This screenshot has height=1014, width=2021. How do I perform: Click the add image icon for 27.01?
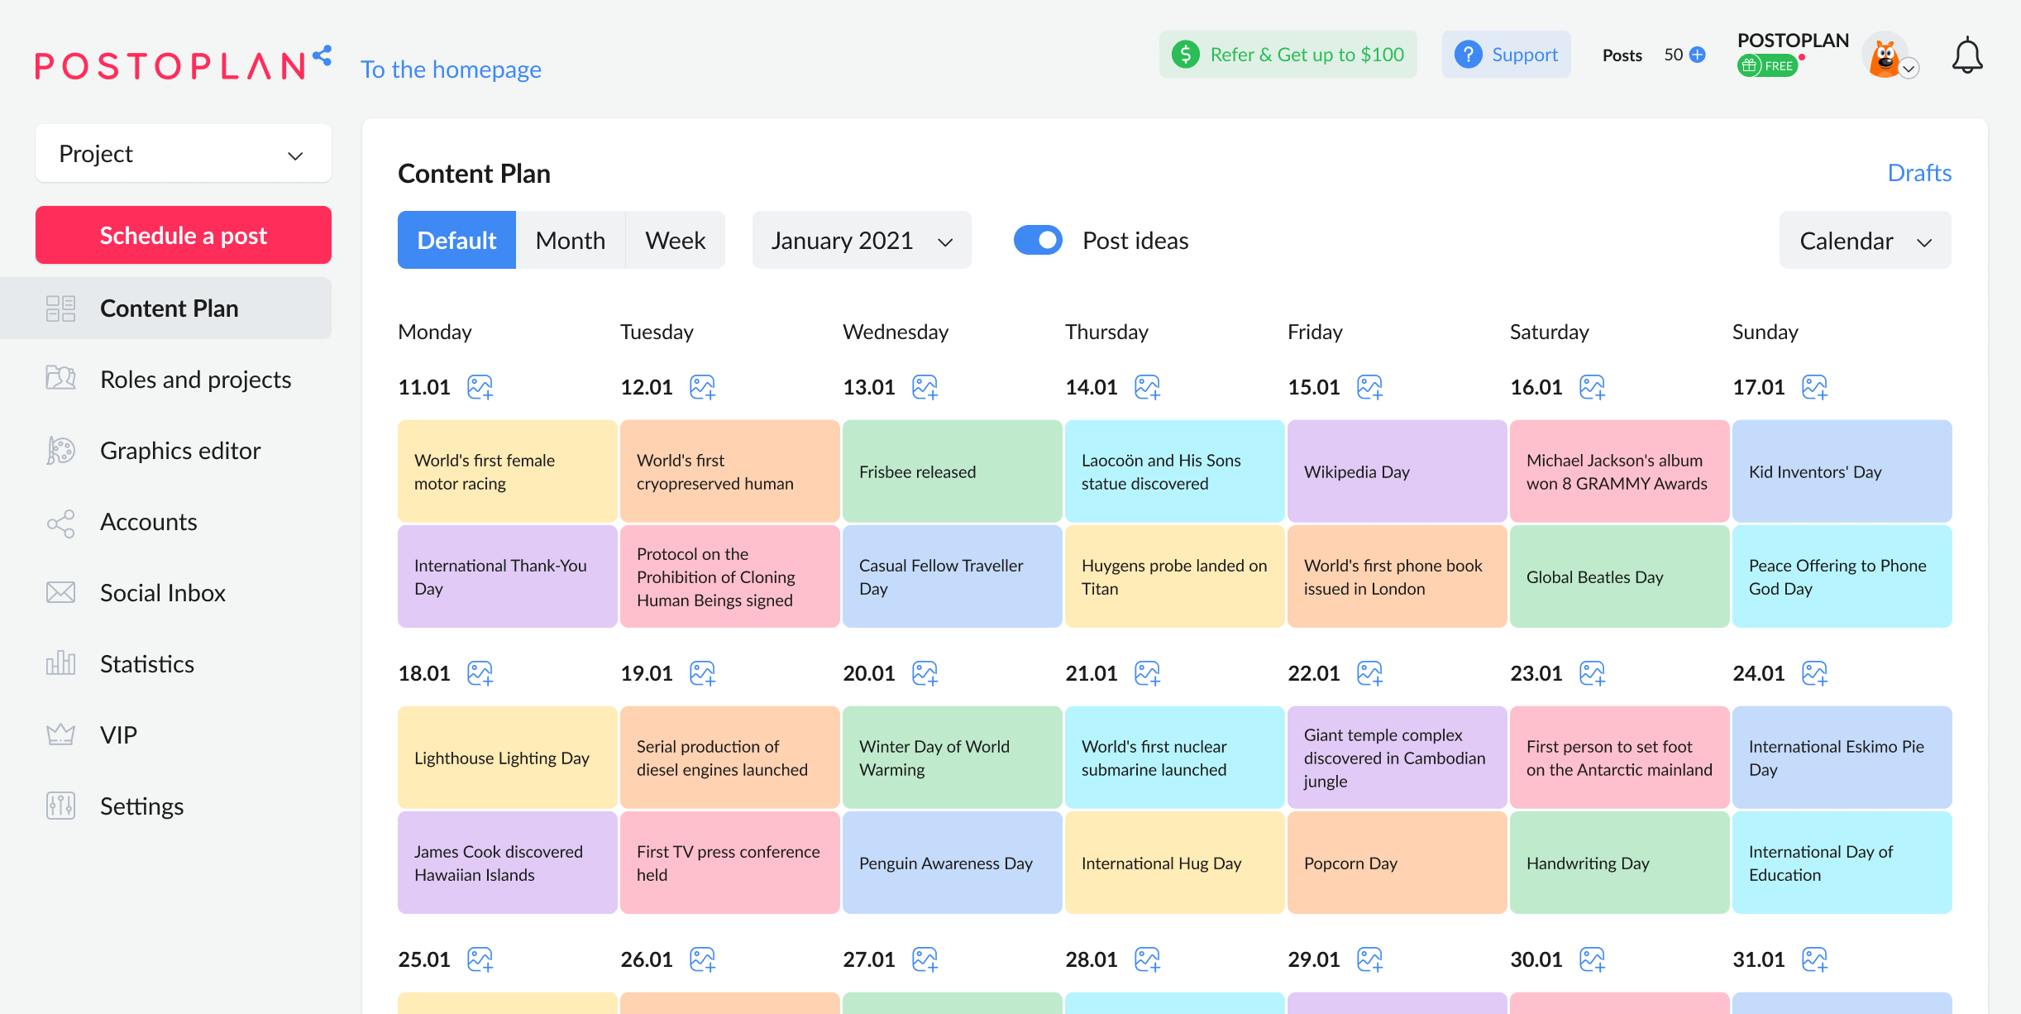point(924,959)
